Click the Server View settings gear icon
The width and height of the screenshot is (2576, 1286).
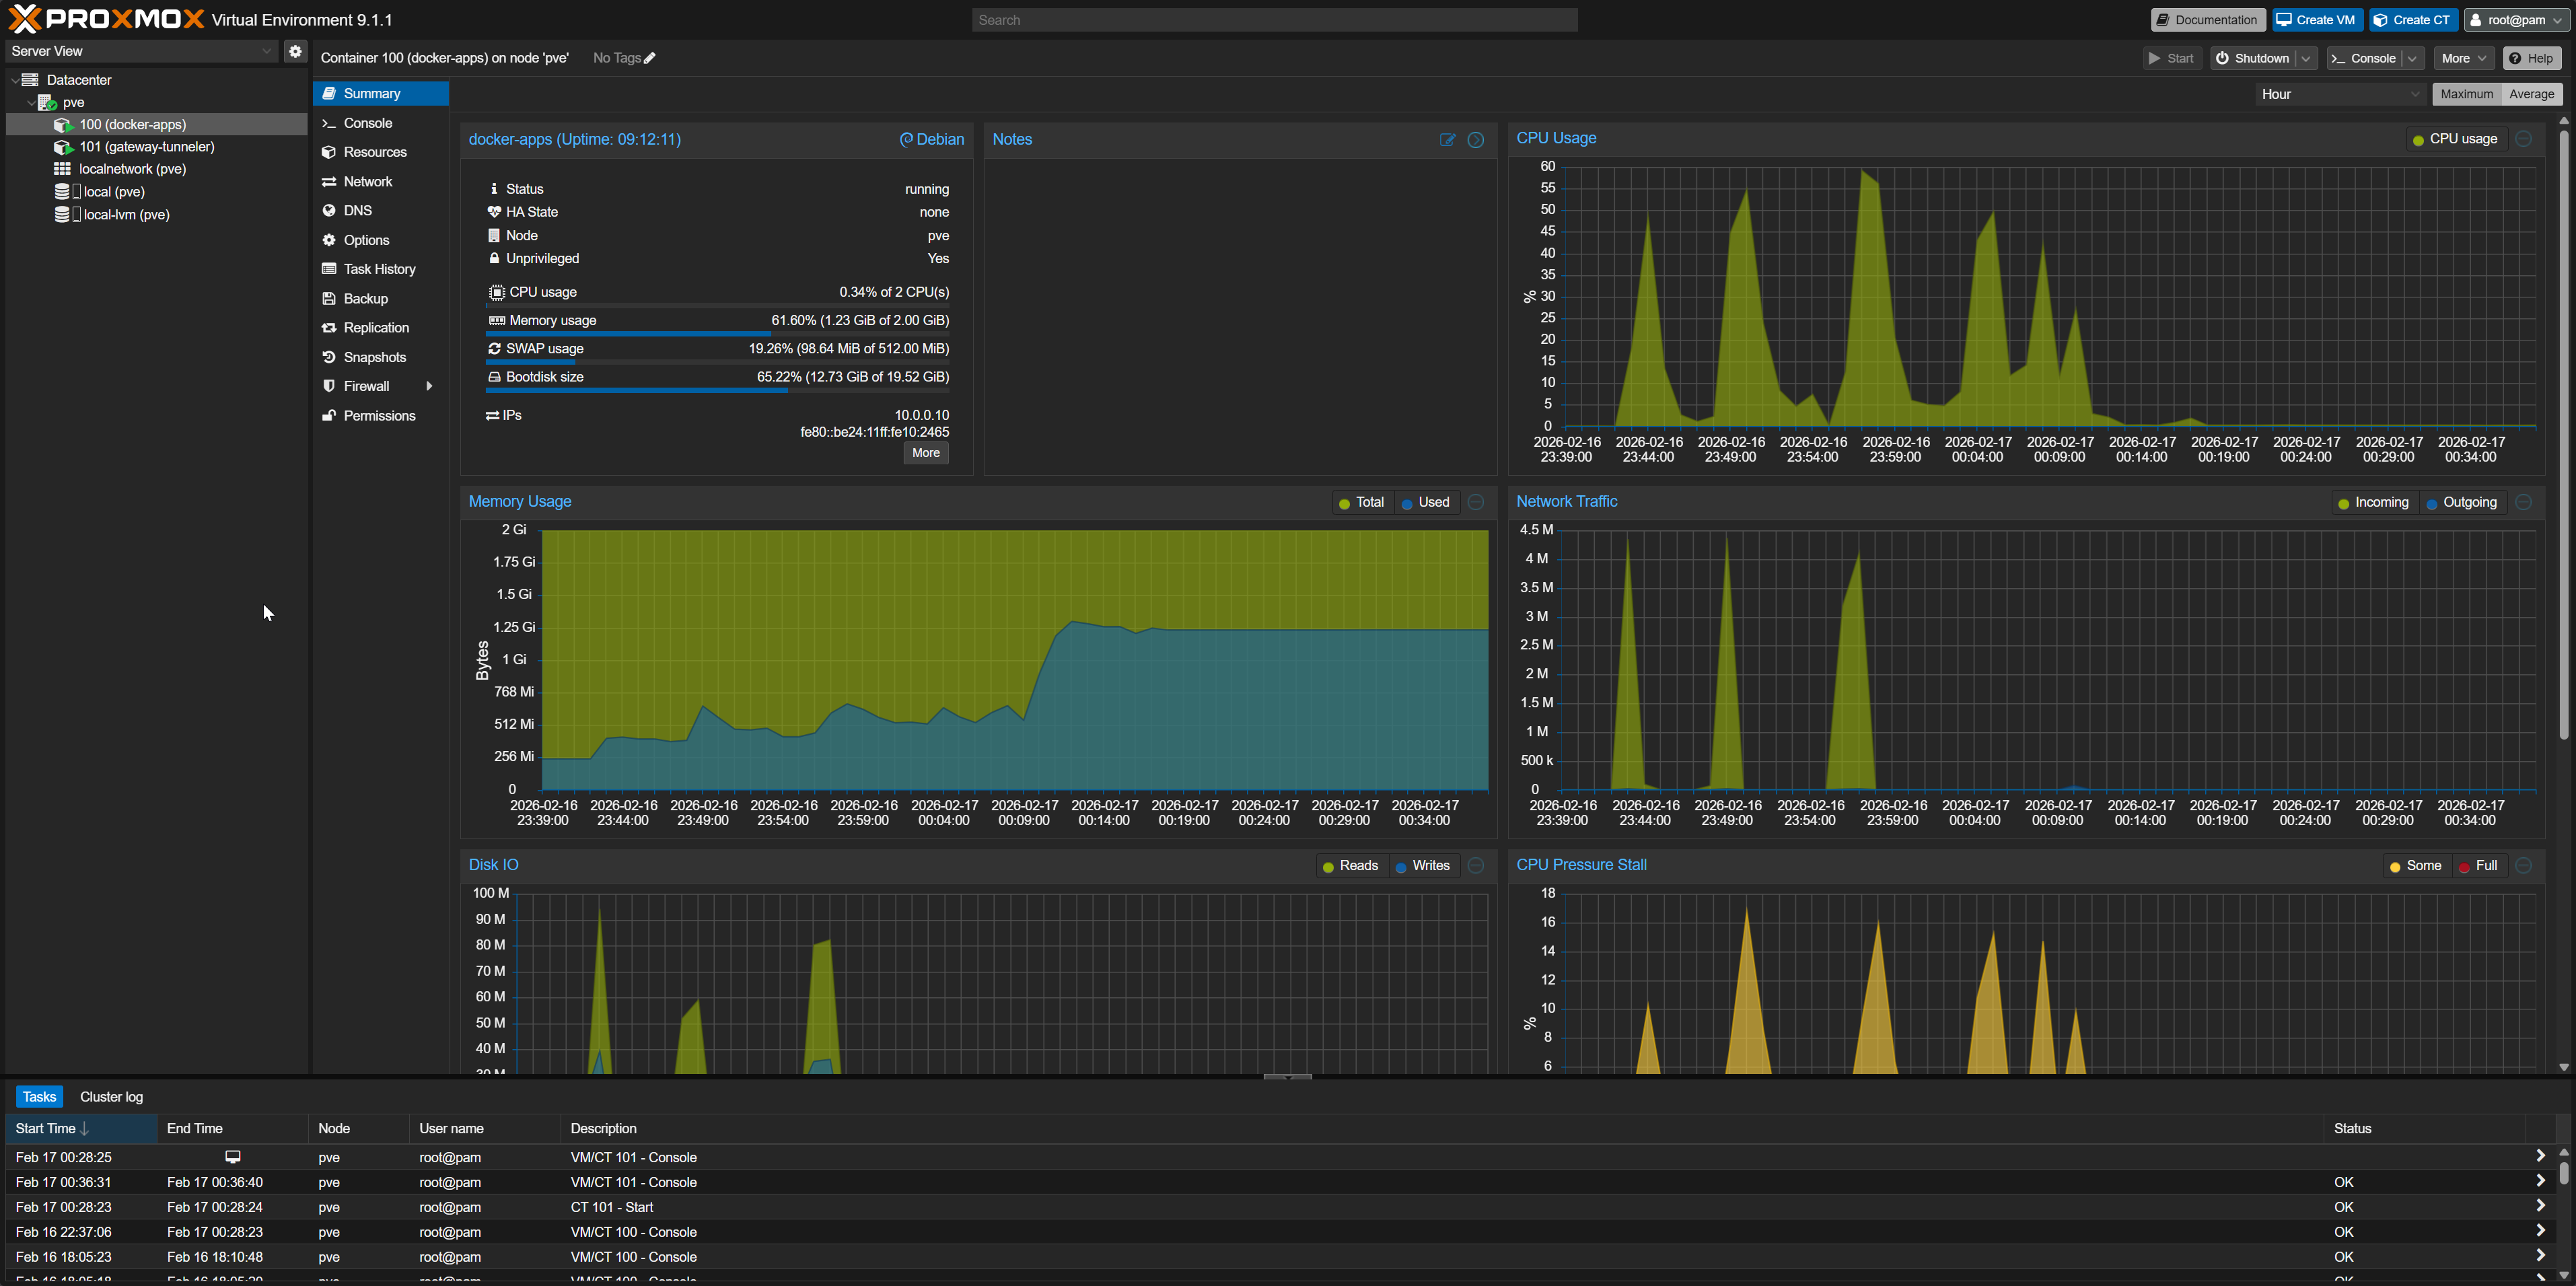pyautogui.click(x=295, y=51)
